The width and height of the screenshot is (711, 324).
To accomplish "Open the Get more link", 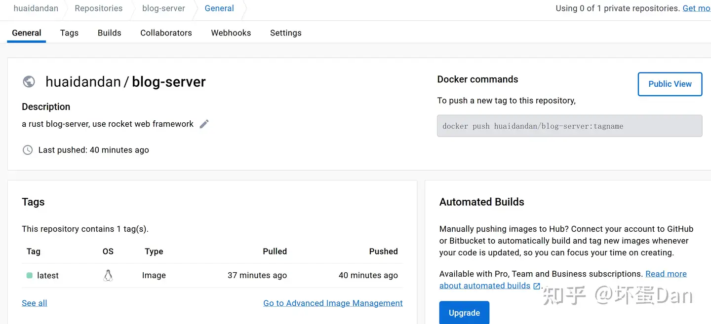I will 697,8.
